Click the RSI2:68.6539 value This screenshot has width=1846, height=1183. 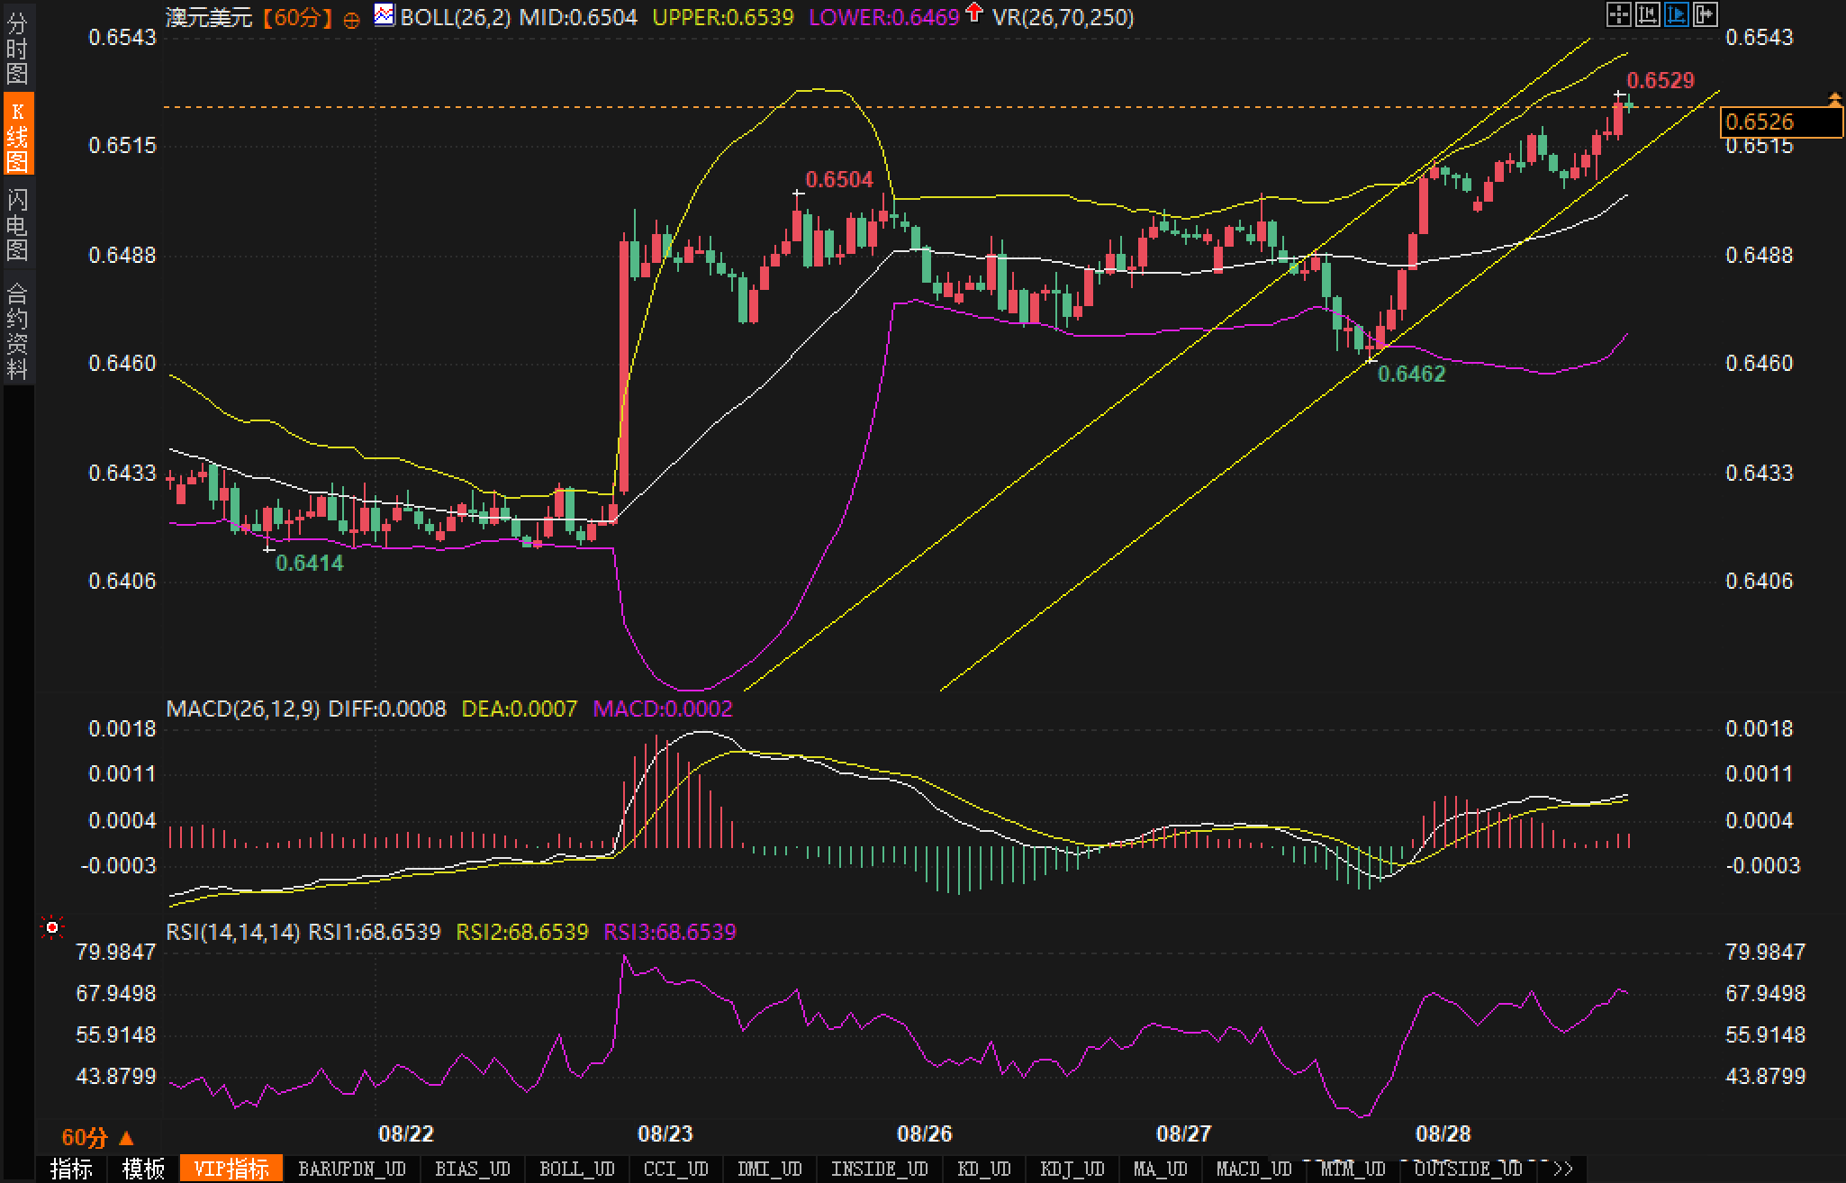[522, 932]
